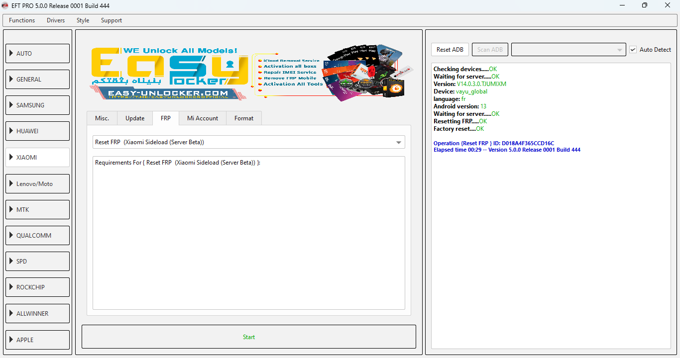Click the requirements text area
680x358 pixels.
(x=249, y=233)
